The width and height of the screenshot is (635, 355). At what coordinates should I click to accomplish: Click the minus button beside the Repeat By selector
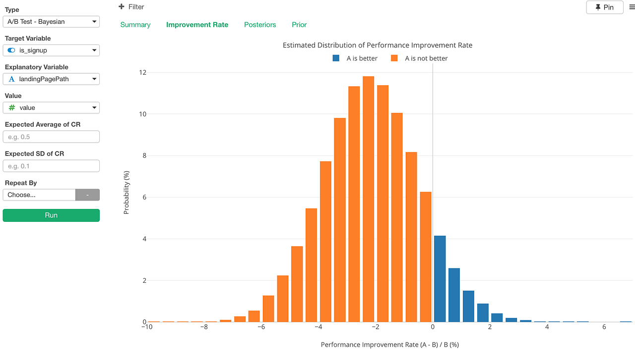click(87, 195)
